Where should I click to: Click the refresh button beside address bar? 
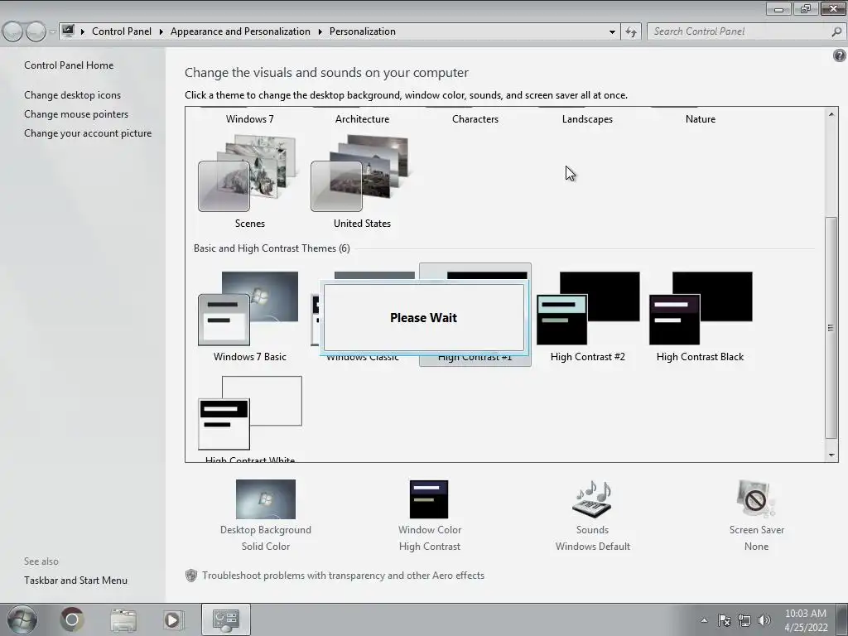(630, 32)
